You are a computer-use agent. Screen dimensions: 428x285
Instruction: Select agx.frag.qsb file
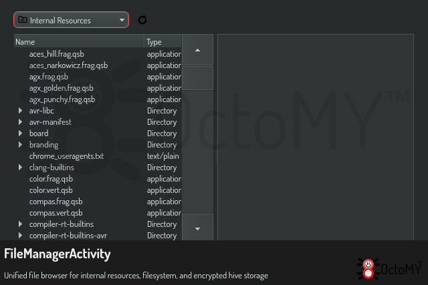pos(49,77)
